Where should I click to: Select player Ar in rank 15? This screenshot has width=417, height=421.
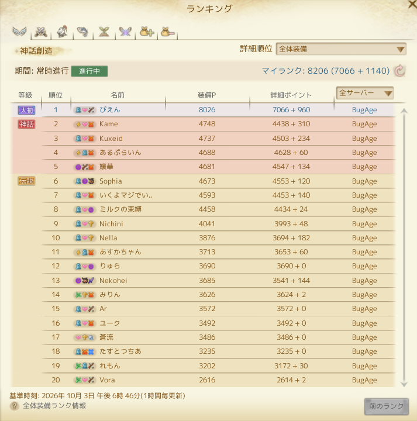tap(103, 309)
